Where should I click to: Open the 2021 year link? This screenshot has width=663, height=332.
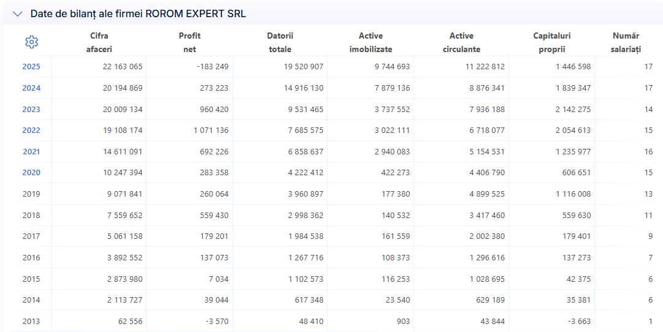pos(31,152)
